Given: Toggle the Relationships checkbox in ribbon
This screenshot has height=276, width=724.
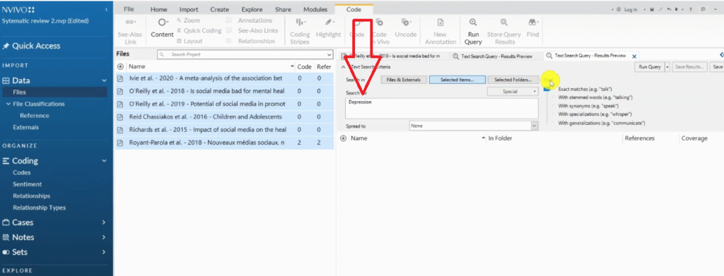Looking at the screenshot, I should (229, 41).
